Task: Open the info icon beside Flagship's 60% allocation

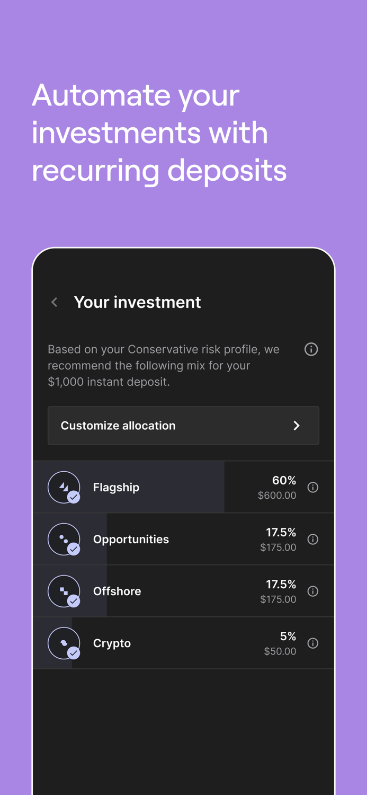Action: [312, 487]
